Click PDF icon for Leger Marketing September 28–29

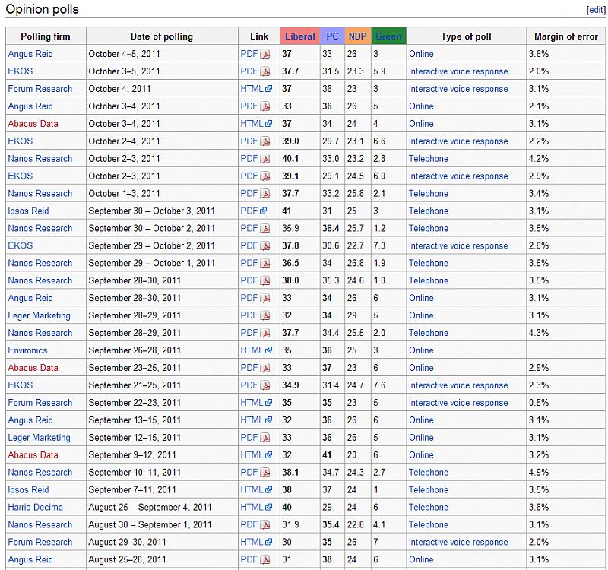[265, 316]
